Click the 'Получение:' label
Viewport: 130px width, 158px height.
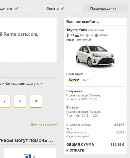(75, 91)
